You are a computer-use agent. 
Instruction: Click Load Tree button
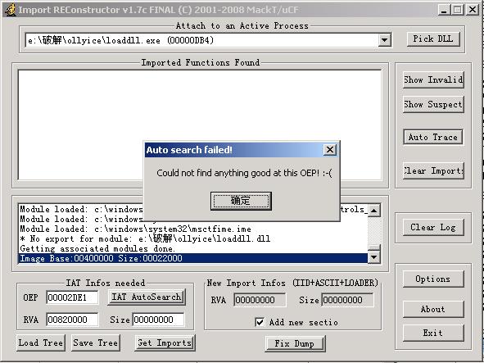point(41,343)
